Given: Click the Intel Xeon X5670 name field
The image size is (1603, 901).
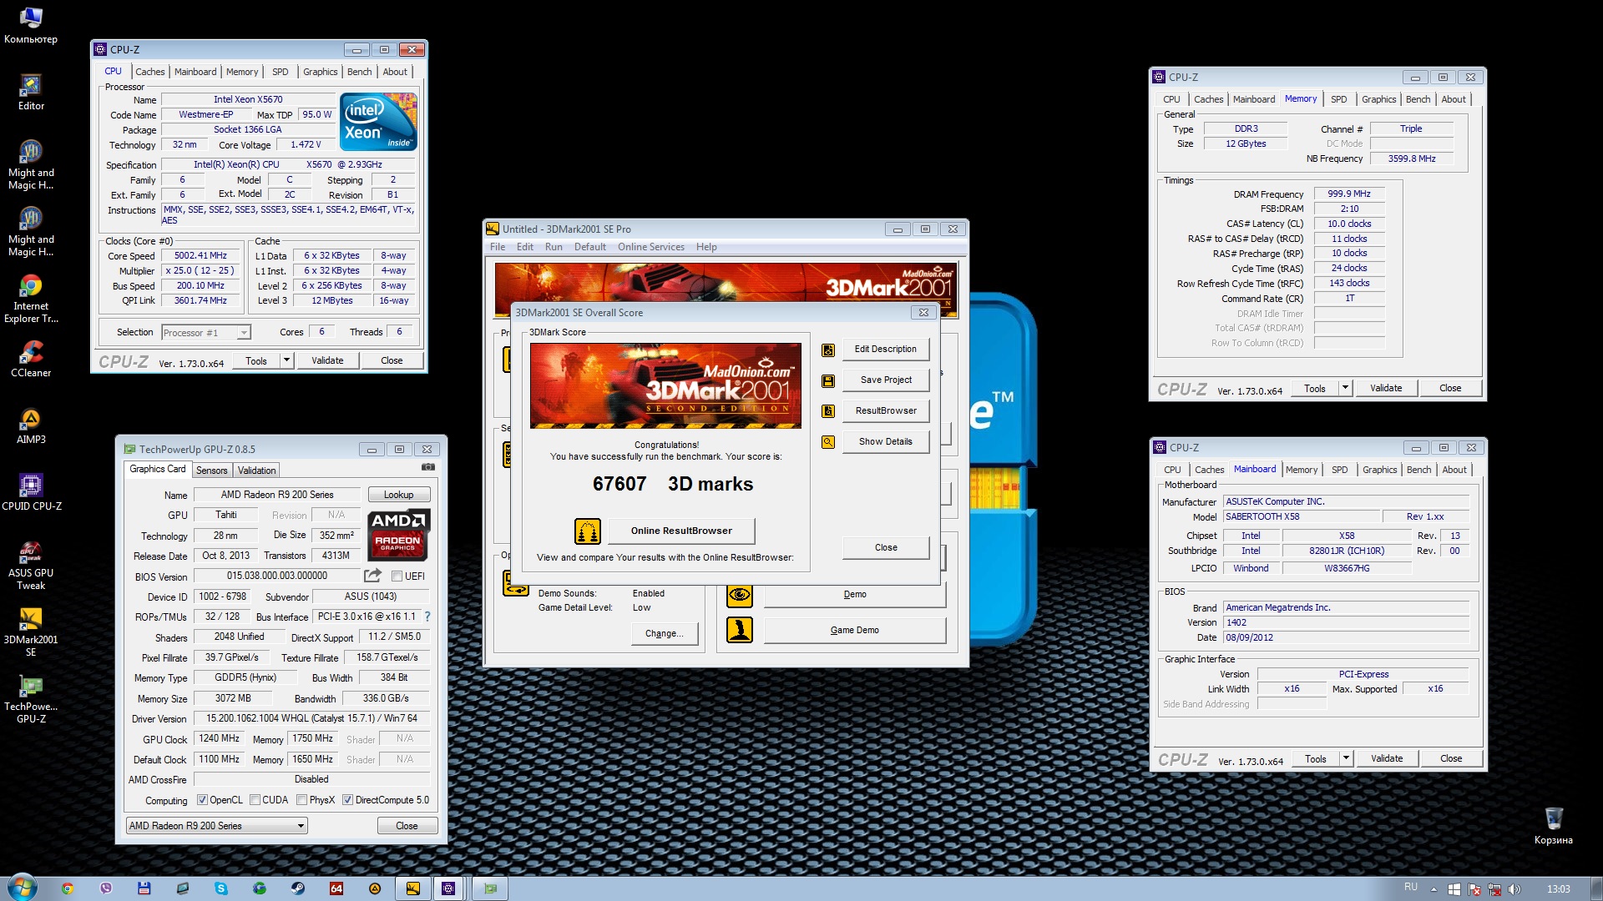Looking at the screenshot, I should 248,99.
